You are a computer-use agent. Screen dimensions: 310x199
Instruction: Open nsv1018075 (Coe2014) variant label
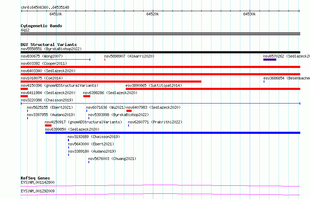[x=42, y=78]
